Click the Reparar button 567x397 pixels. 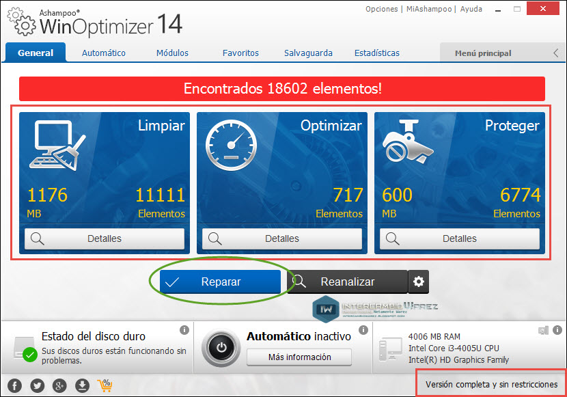tap(220, 282)
